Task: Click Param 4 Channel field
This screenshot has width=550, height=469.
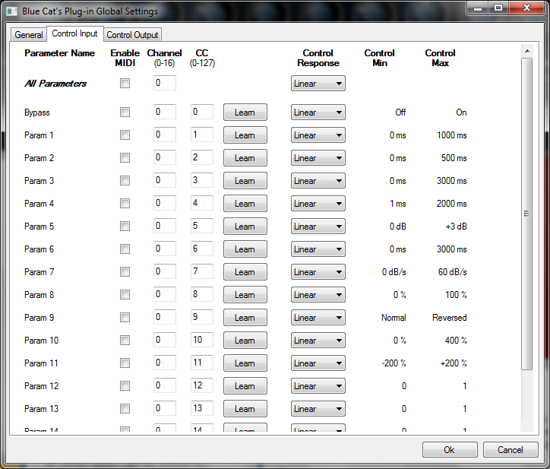Action: point(165,203)
